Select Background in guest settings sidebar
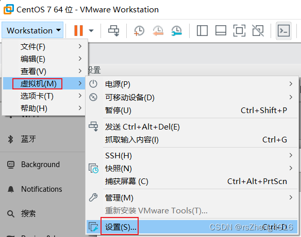This screenshot has width=301, height=237. point(40,165)
